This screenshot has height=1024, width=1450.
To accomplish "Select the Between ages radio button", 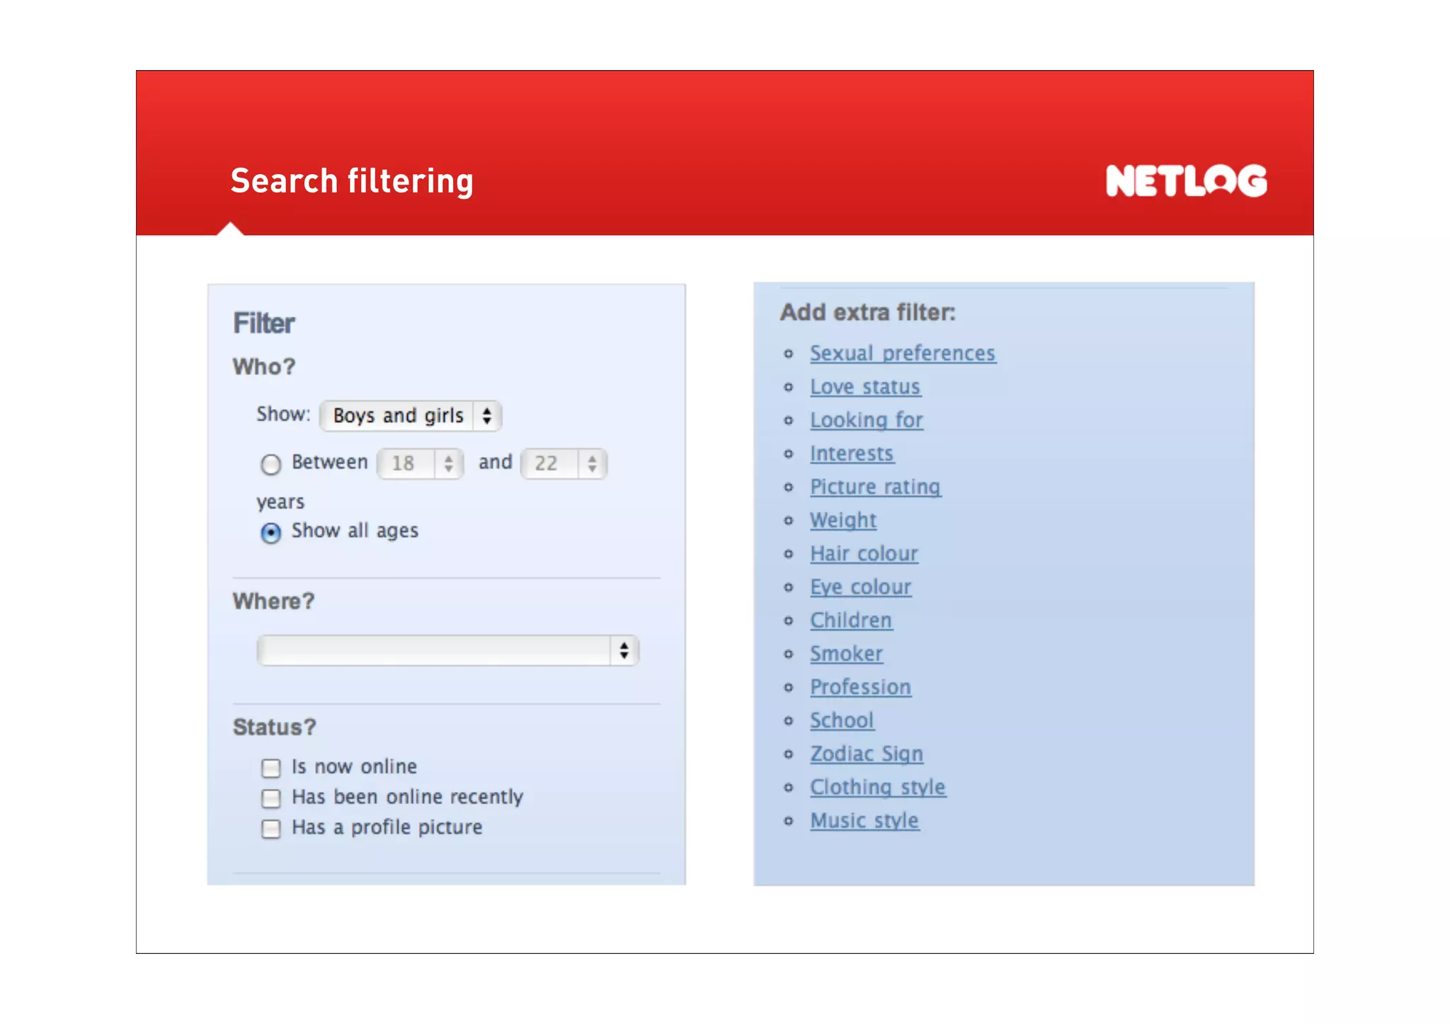I will click(x=270, y=464).
